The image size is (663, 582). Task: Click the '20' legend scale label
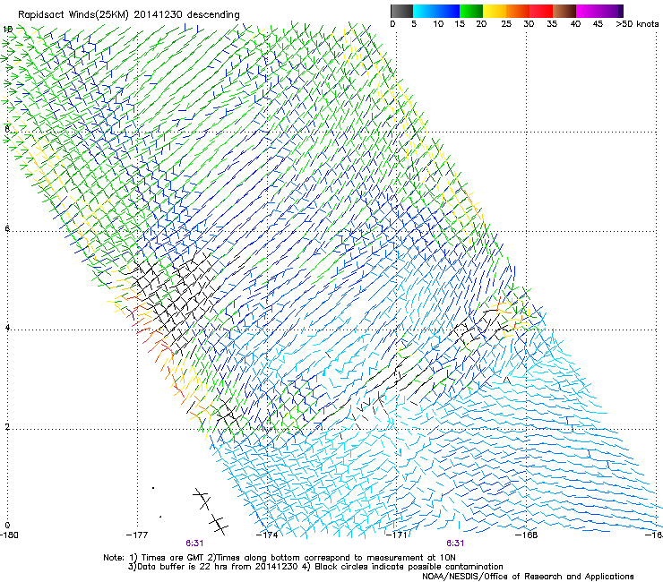(481, 23)
